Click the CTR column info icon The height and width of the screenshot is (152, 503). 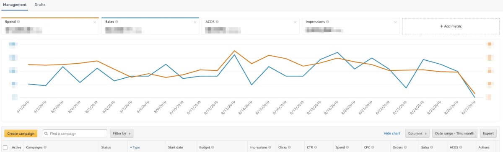pyautogui.click(x=316, y=147)
